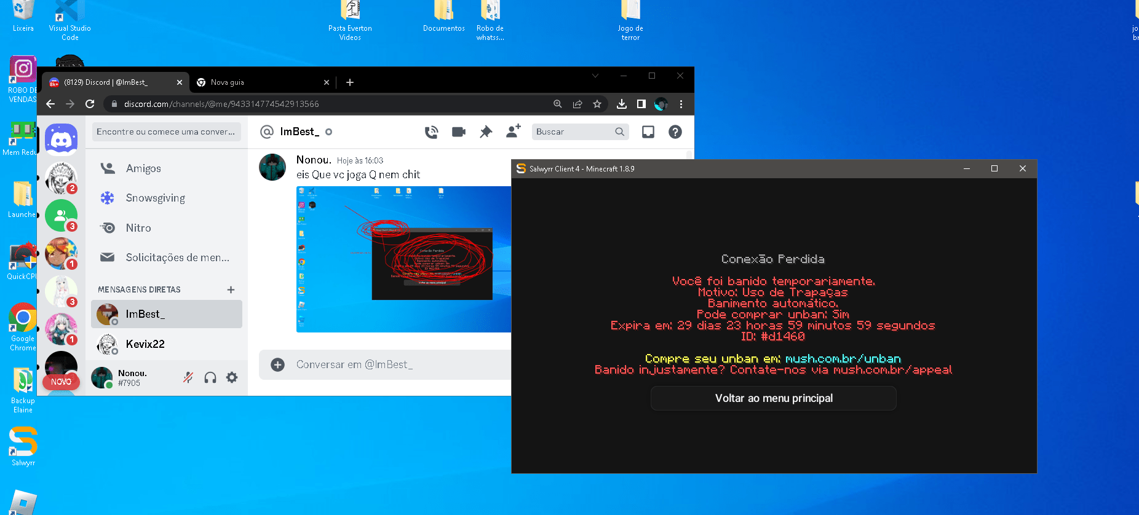This screenshot has width=1139, height=515.
Task: Start a voice call with ImBest_
Action: pyautogui.click(x=431, y=132)
